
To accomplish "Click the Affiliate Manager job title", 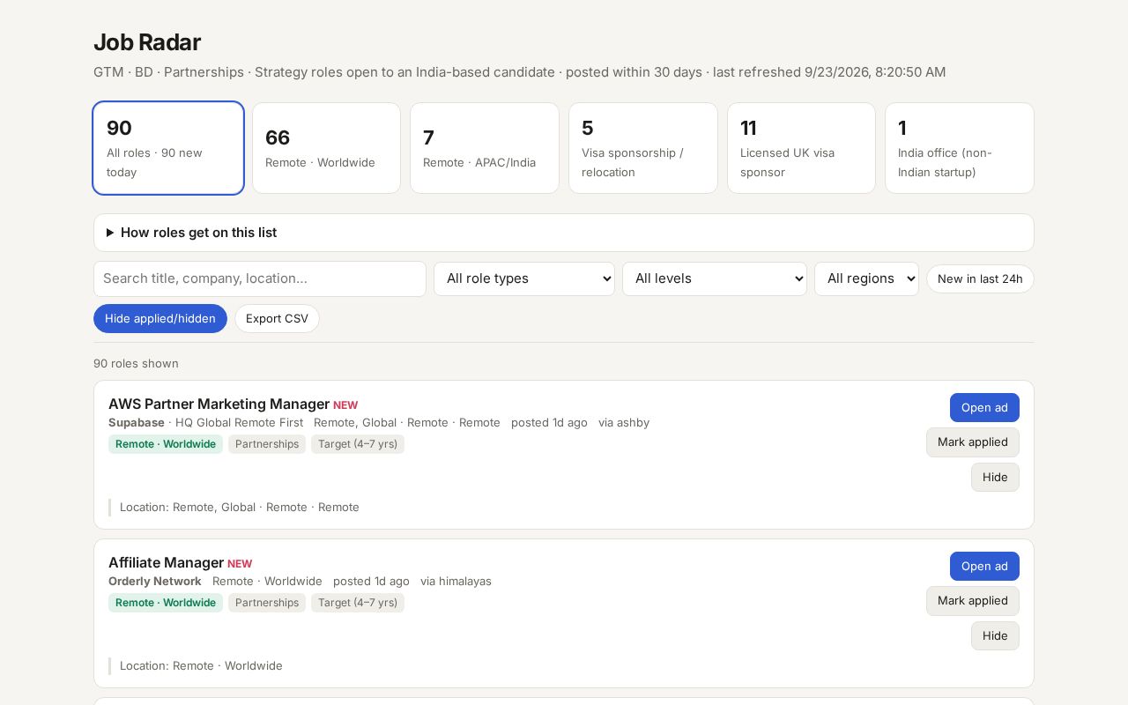I will [x=166, y=562].
